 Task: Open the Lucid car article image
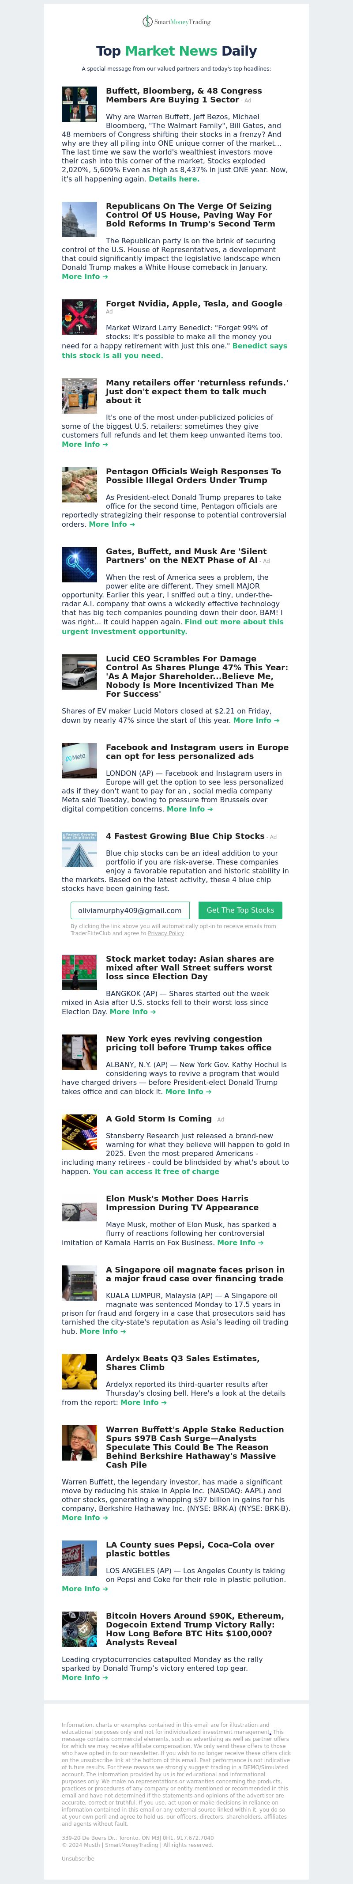point(79,672)
